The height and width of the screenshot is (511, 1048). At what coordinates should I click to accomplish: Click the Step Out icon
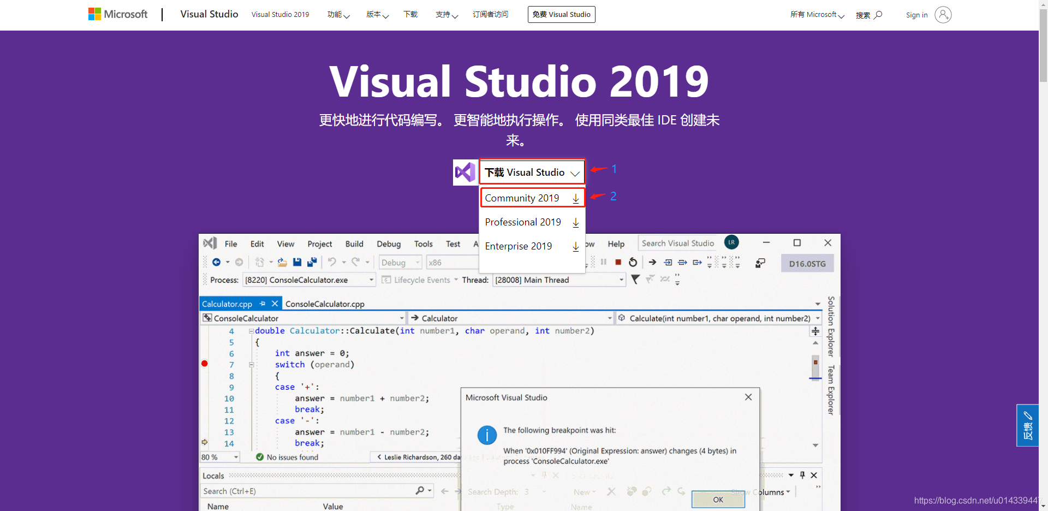[x=698, y=263]
